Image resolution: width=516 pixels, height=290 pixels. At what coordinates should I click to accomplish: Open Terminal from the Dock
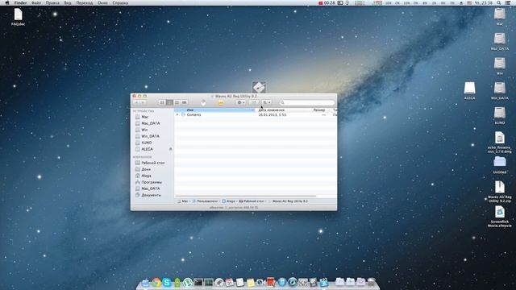[198, 283]
